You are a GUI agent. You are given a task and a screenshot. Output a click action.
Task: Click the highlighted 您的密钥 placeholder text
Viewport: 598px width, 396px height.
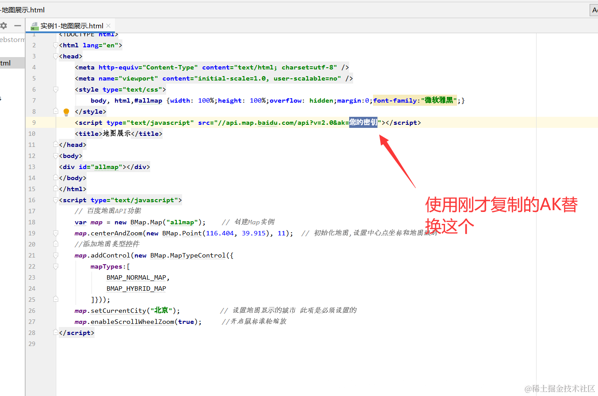(x=363, y=123)
